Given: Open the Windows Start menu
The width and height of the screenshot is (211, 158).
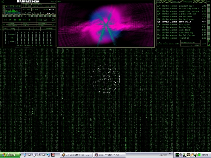Looking at the screenshot, I should (9, 154).
